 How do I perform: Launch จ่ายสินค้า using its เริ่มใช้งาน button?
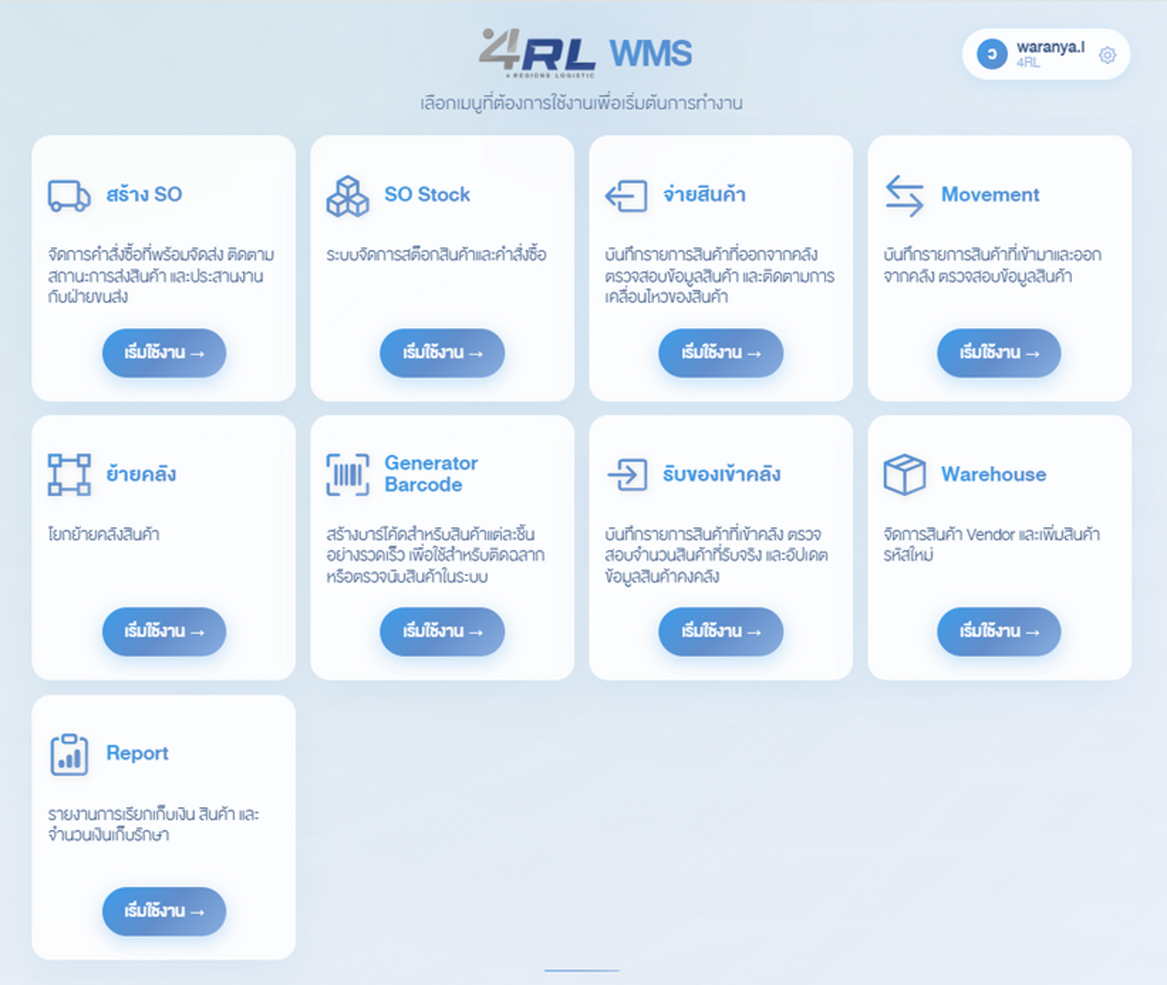coord(720,354)
